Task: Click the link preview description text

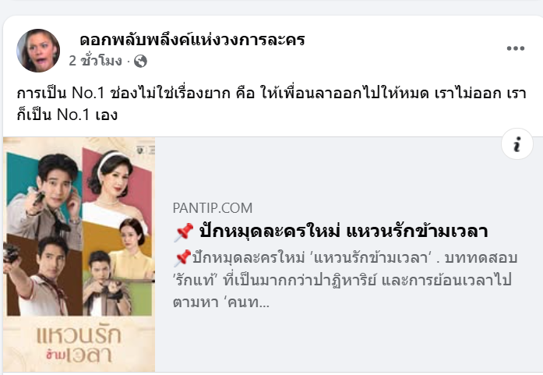Action: point(345,280)
